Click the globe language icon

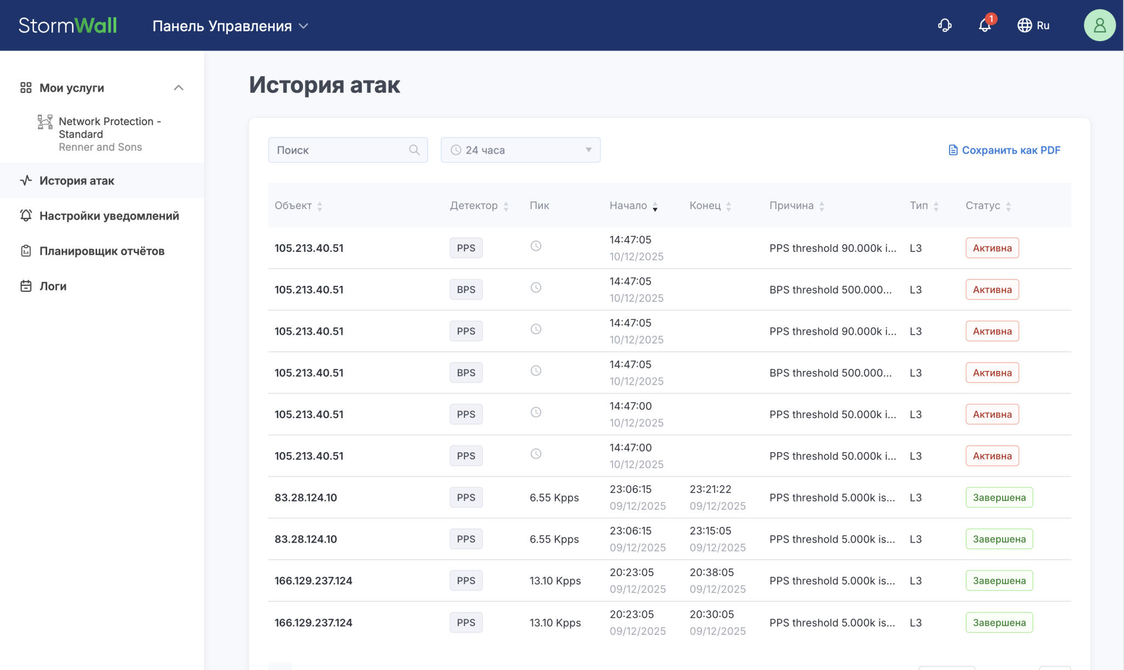coord(1024,25)
